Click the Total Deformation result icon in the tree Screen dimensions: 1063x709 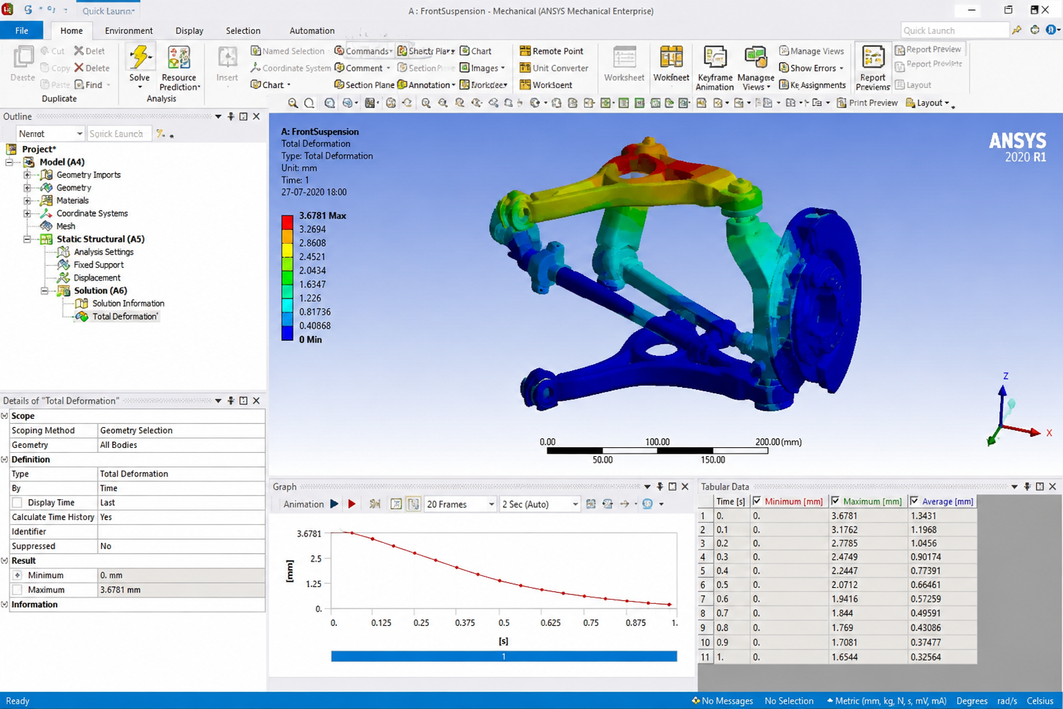(82, 316)
